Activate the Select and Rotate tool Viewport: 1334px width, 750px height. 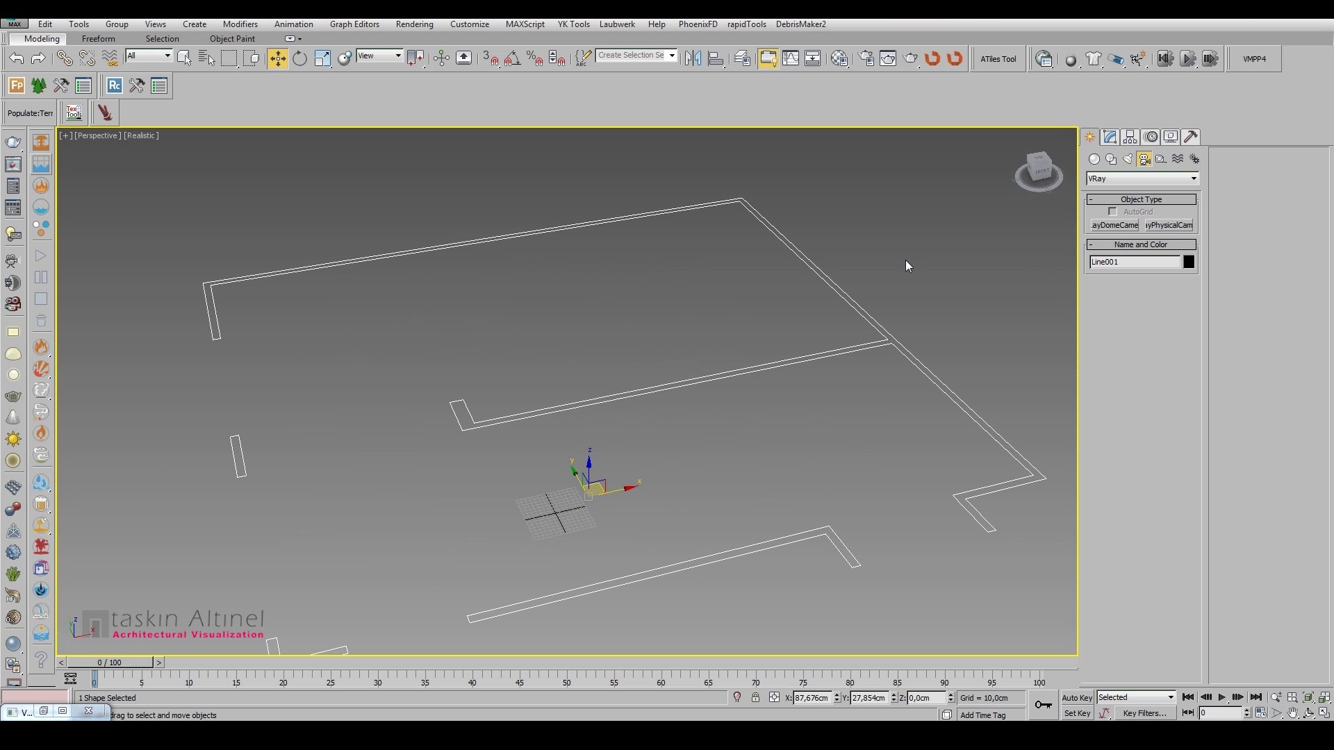[x=299, y=59]
